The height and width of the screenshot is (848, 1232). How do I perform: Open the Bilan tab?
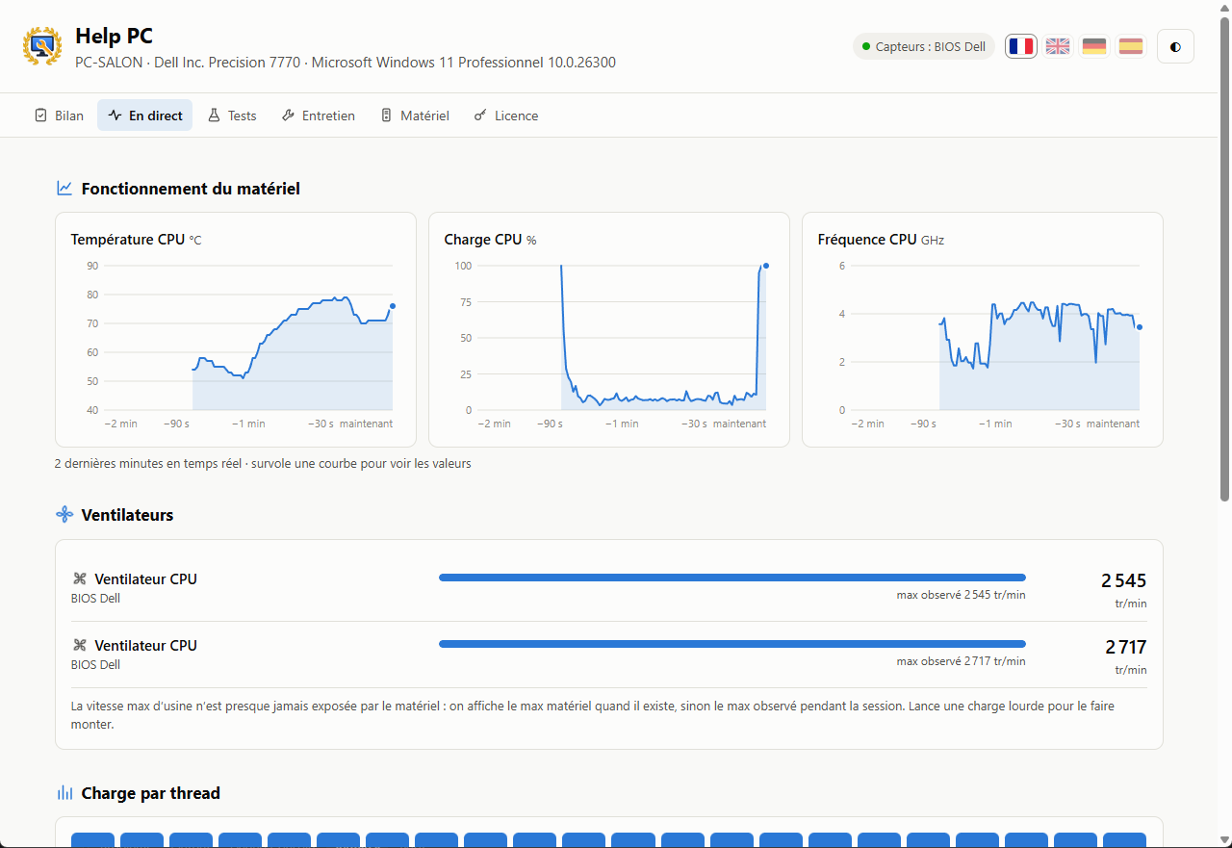point(59,116)
